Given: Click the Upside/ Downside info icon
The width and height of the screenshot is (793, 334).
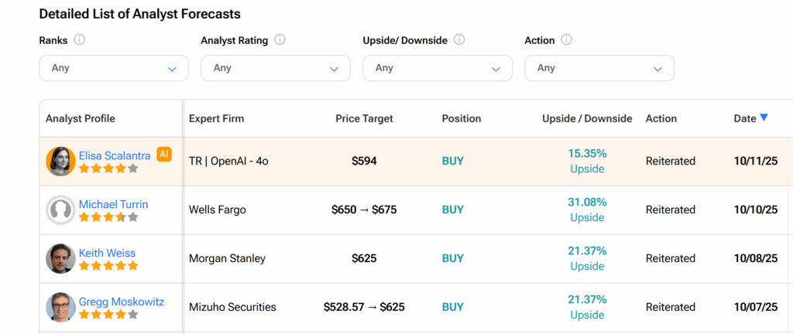Looking at the screenshot, I should 459,40.
